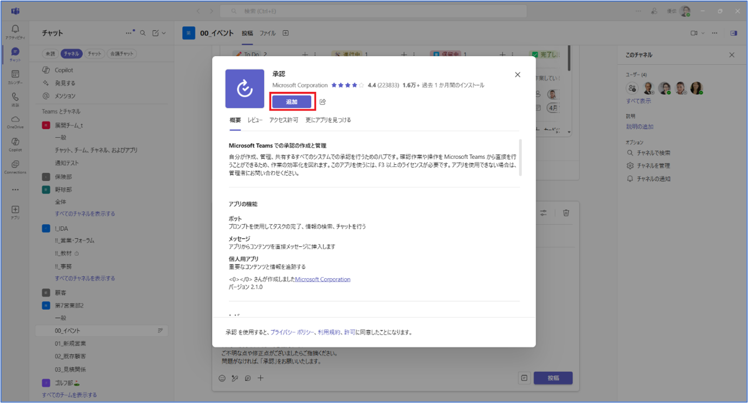This screenshot has height=403, width=748.
Task: Click the trash icon in the post editor
Action: point(566,213)
